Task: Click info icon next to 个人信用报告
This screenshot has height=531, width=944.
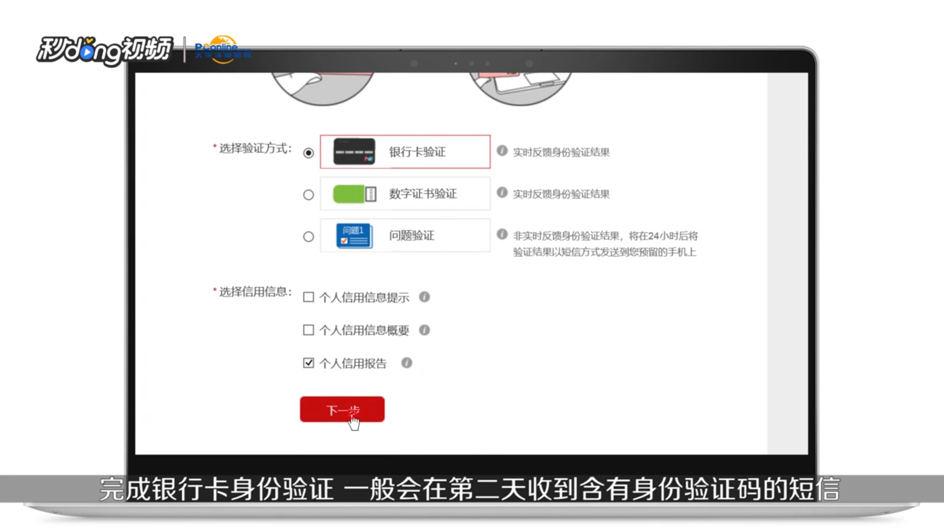Action: (407, 363)
